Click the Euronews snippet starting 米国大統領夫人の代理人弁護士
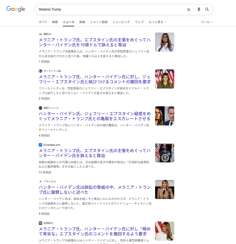This screenshot has height=244, width=236. pos(94,164)
